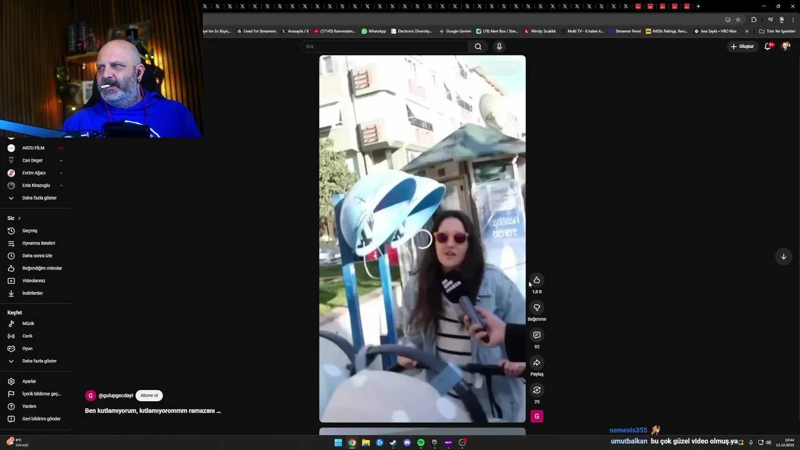This screenshot has height=450, width=800.
Task: Open the Google Gemini bookmark
Action: (455, 31)
